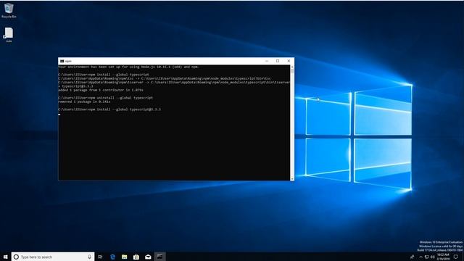Click the console scrollbar up arrow
The image size is (464, 261).
tap(292, 67)
